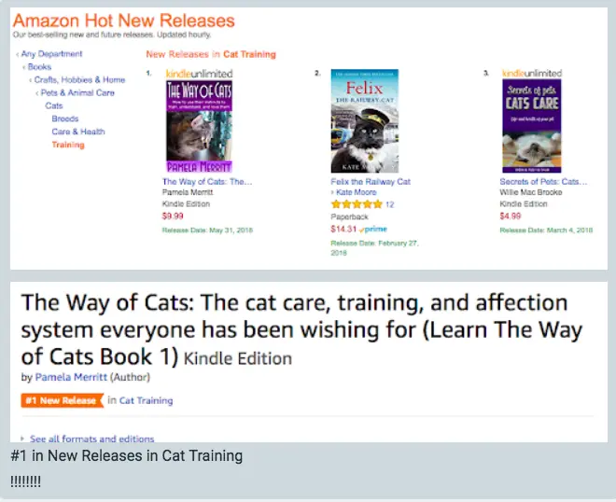The image size is (616, 502).
Task: Go back to Any Department in the sidebar
Action: (51, 54)
